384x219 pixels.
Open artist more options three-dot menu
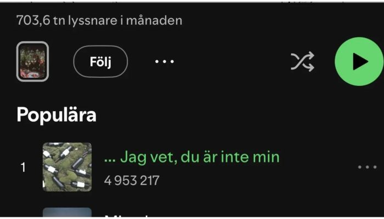[x=165, y=61]
